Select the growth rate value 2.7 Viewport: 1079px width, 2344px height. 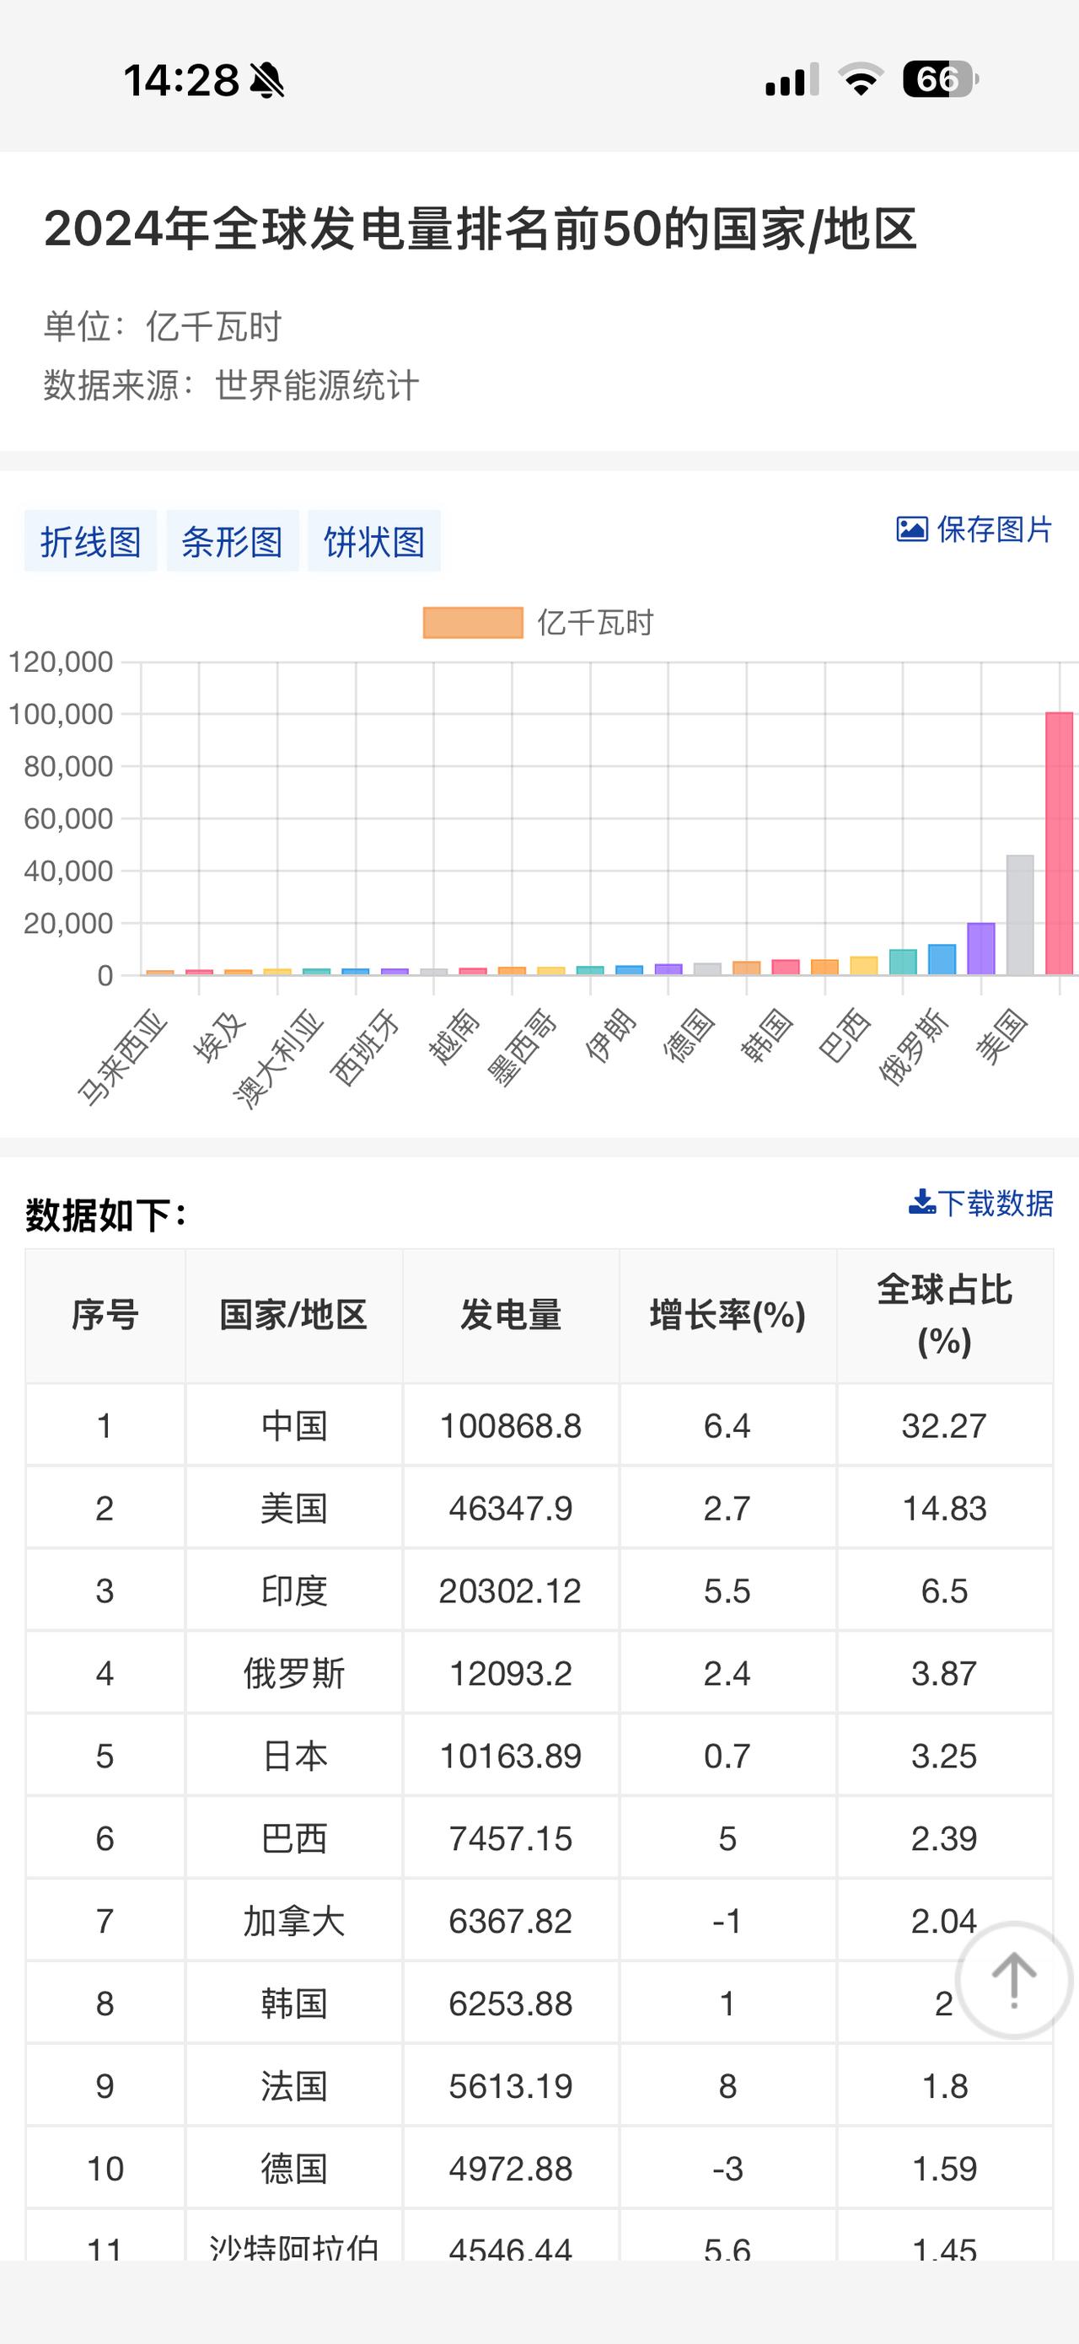[x=727, y=1509]
